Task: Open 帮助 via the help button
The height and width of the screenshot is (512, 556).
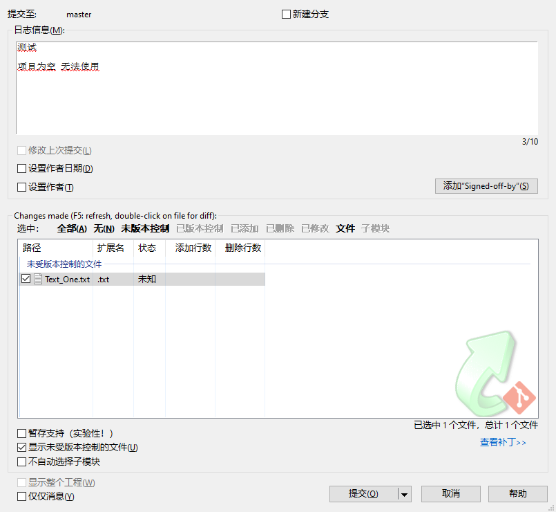Action: [x=517, y=493]
